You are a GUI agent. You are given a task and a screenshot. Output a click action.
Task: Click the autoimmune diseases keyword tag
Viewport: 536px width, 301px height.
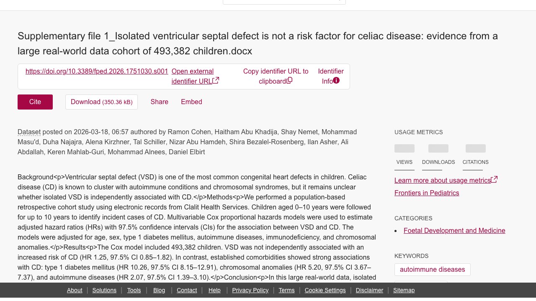pos(433,270)
